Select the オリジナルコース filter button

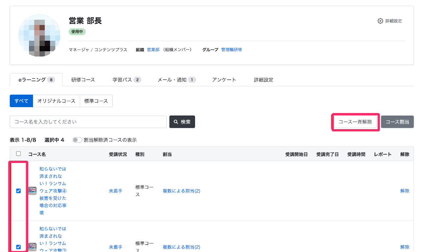click(56, 101)
